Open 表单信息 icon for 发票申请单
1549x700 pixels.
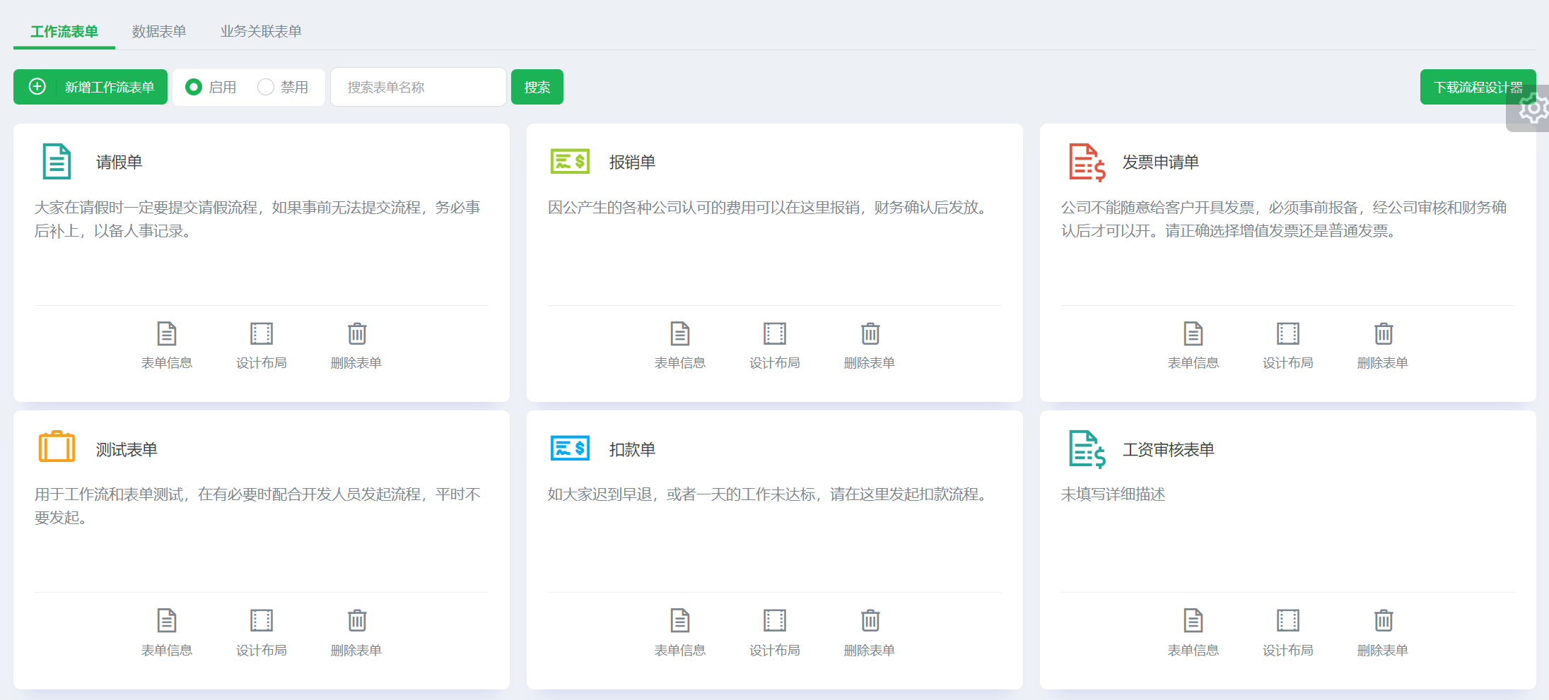[x=1193, y=333]
